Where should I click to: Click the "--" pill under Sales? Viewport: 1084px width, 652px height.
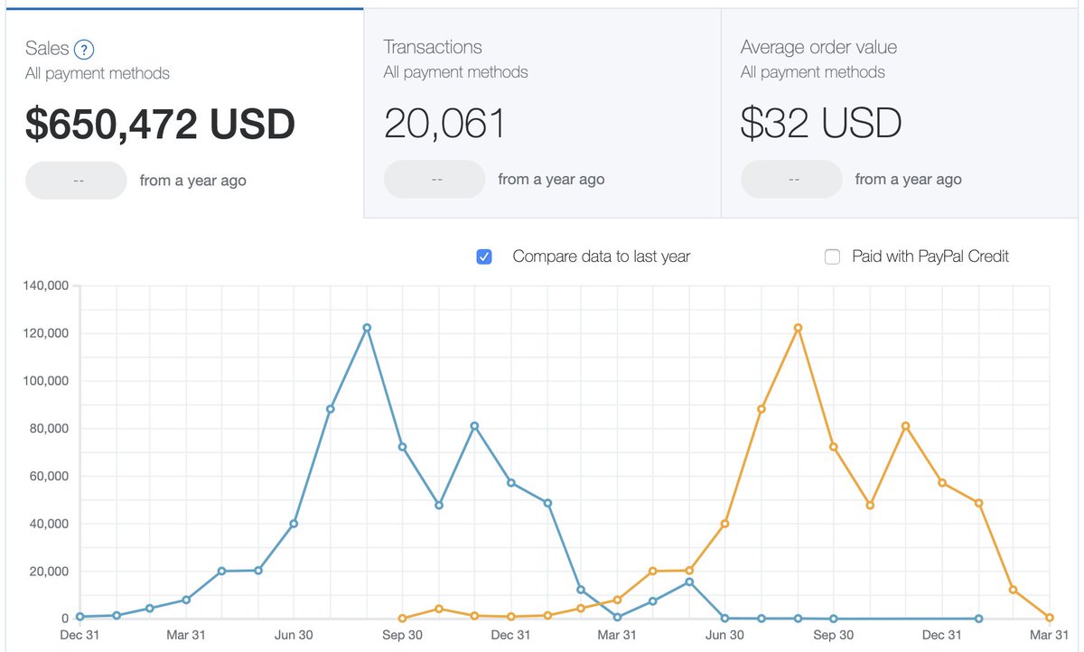pyautogui.click(x=76, y=180)
